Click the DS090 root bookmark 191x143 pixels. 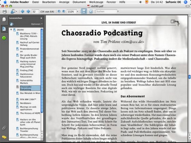coord(20,30)
